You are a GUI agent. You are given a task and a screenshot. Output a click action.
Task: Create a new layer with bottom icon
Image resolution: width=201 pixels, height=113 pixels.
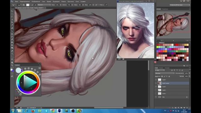(x=184, y=108)
